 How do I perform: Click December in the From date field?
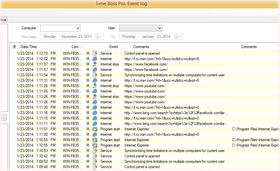tap(69, 37)
